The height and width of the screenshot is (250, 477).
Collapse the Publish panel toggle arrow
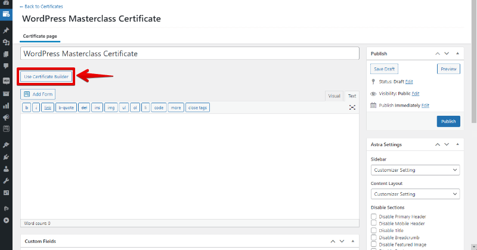(457, 53)
